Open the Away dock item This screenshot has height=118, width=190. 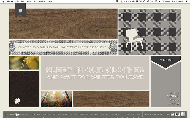coord(138,114)
